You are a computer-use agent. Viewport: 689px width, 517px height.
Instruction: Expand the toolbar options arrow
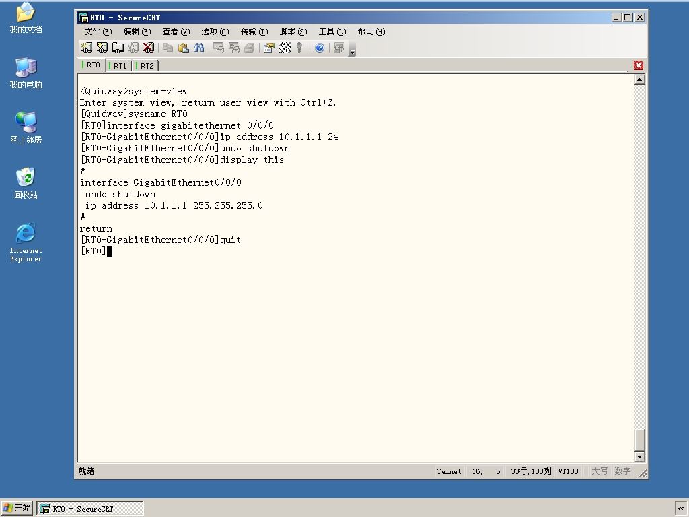pyautogui.click(x=352, y=51)
